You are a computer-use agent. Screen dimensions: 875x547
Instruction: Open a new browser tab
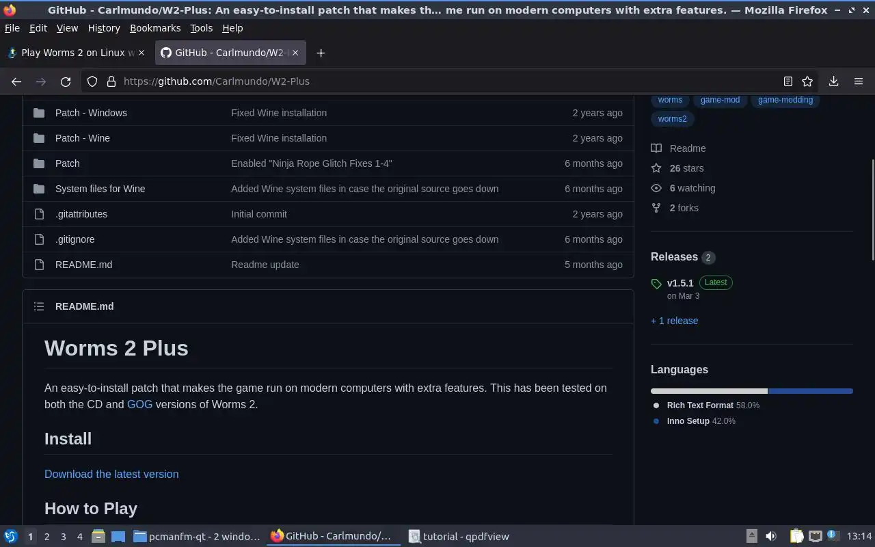click(321, 53)
